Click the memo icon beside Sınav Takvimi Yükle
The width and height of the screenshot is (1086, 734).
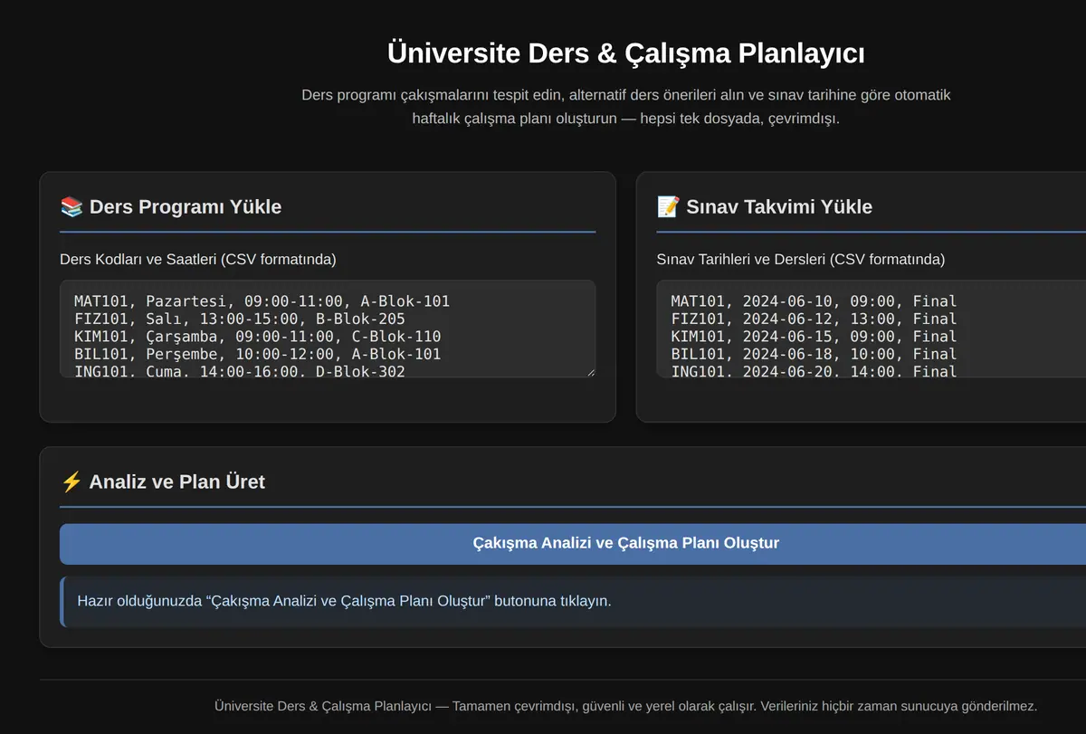click(668, 207)
